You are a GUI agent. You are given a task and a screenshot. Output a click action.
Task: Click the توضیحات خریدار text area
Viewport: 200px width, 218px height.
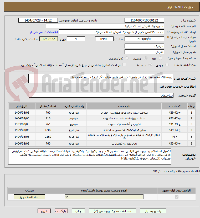(90, 156)
